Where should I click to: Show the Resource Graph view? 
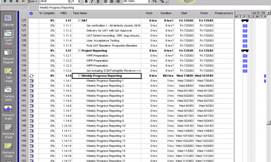[8, 111]
